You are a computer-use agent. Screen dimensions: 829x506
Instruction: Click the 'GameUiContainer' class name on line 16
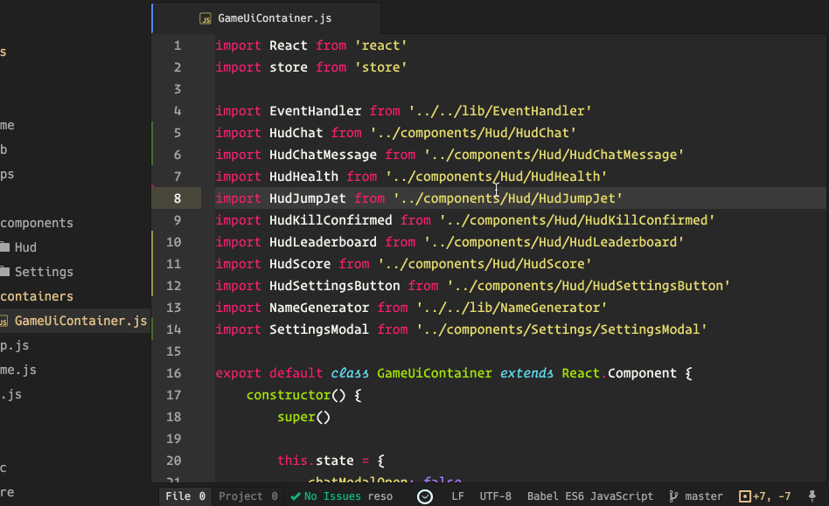pos(435,373)
